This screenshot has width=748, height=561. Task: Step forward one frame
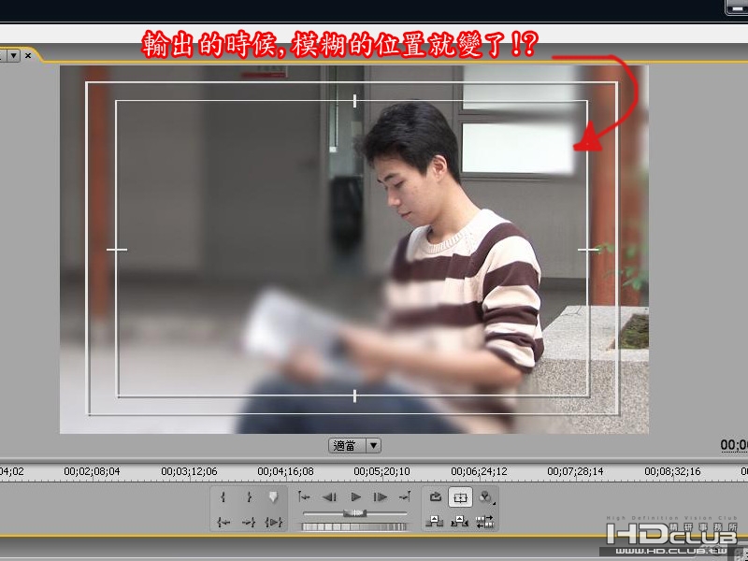coord(381,497)
